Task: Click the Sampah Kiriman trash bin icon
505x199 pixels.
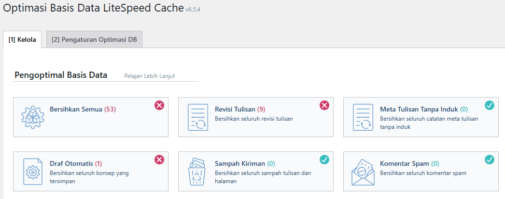Action: coord(198,172)
